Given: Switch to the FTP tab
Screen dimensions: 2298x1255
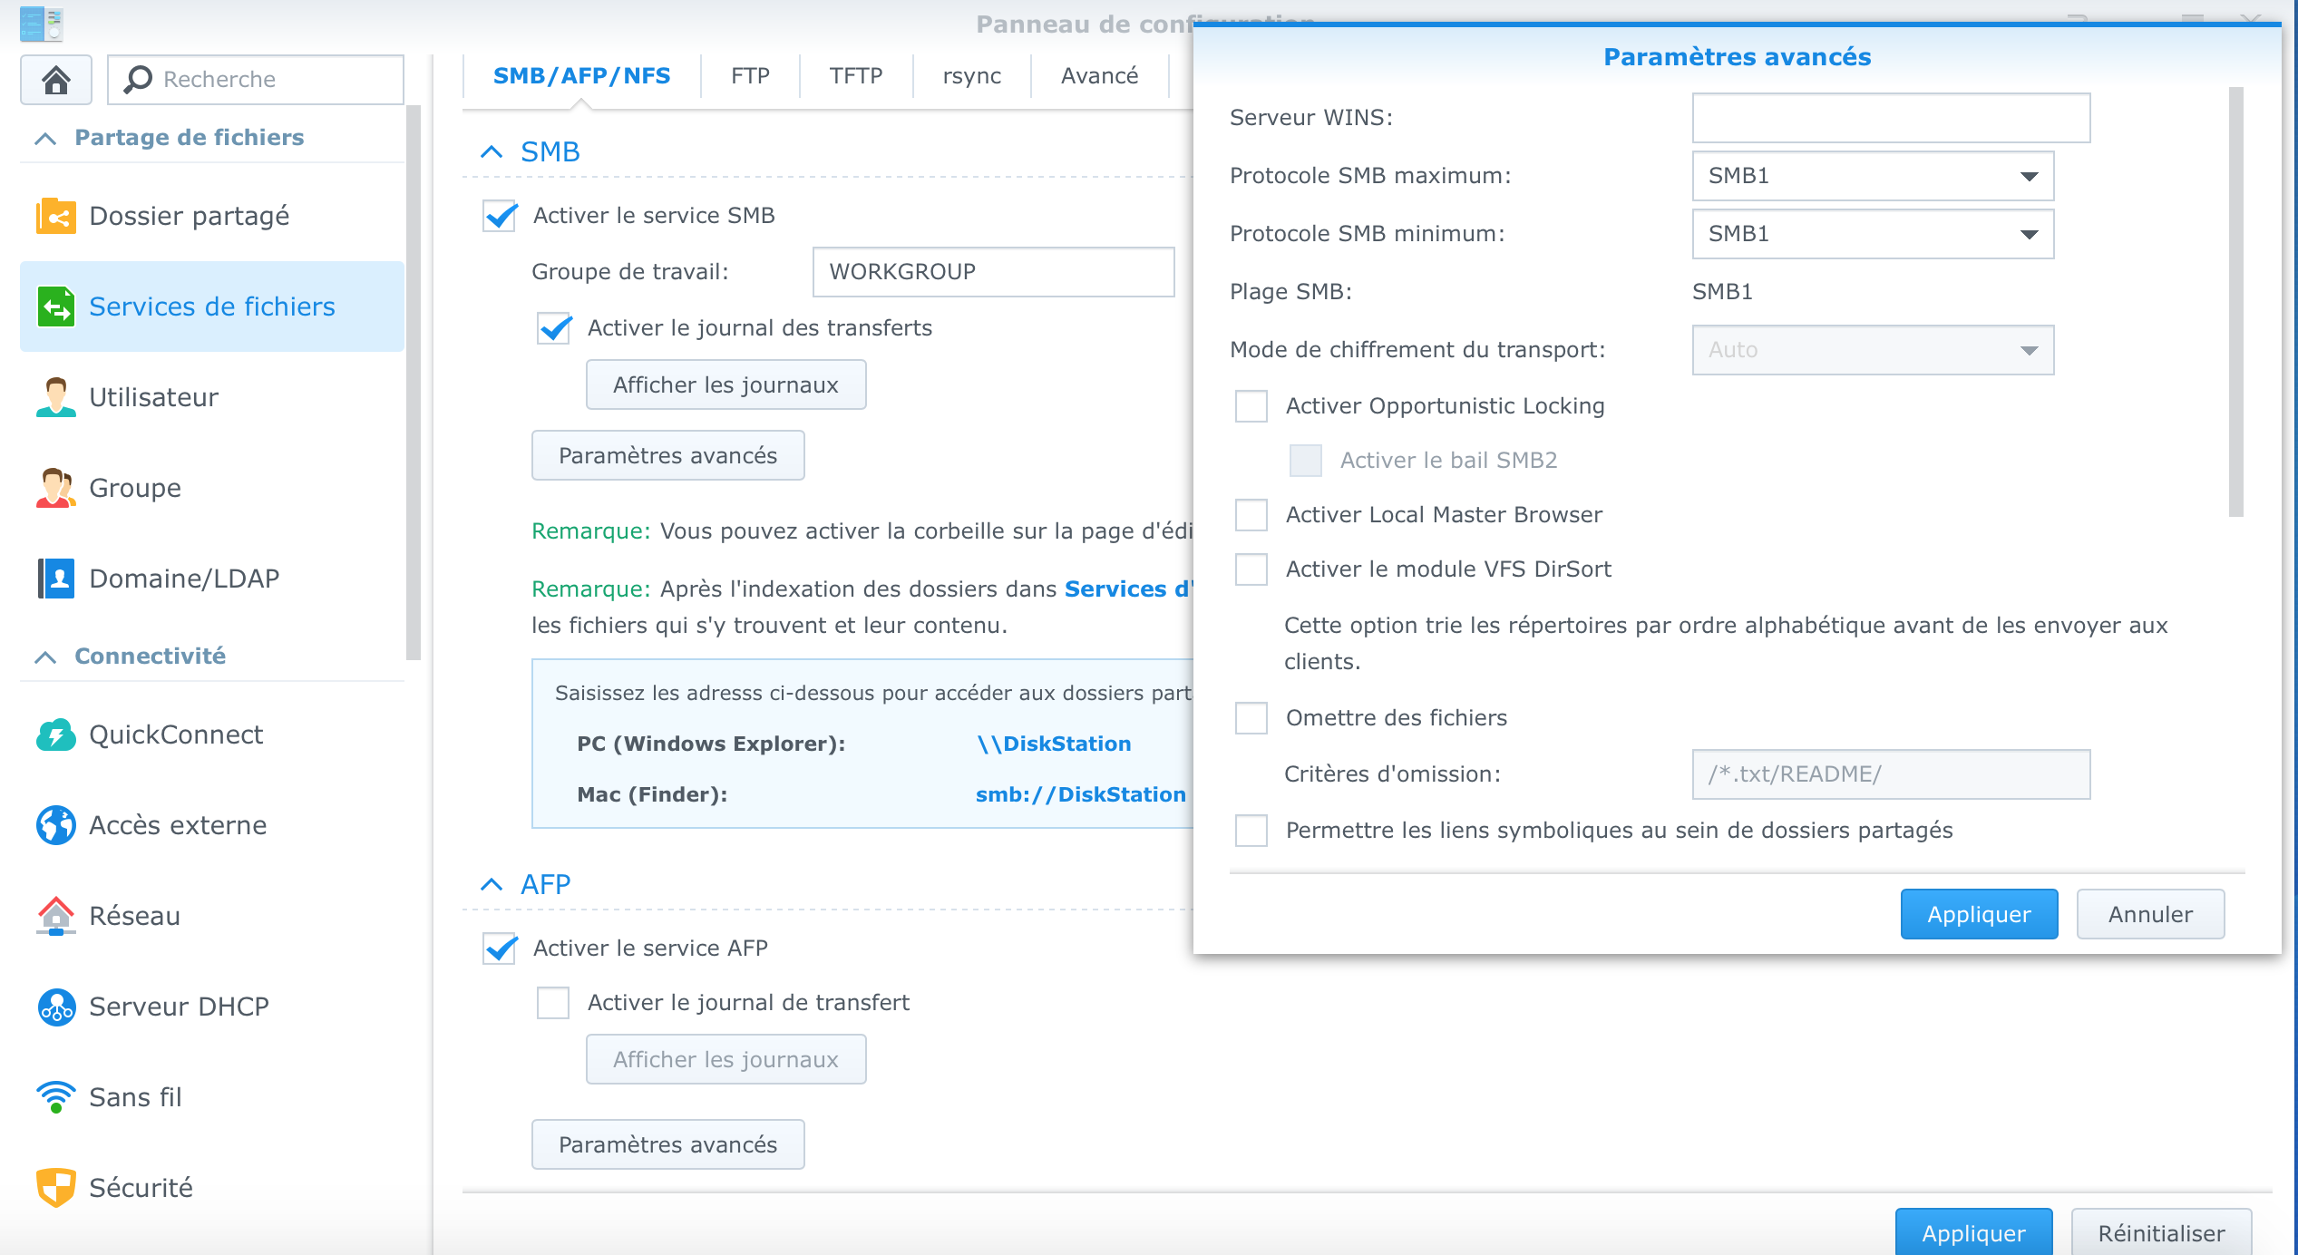Looking at the screenshot, I should tap(750, 76).
